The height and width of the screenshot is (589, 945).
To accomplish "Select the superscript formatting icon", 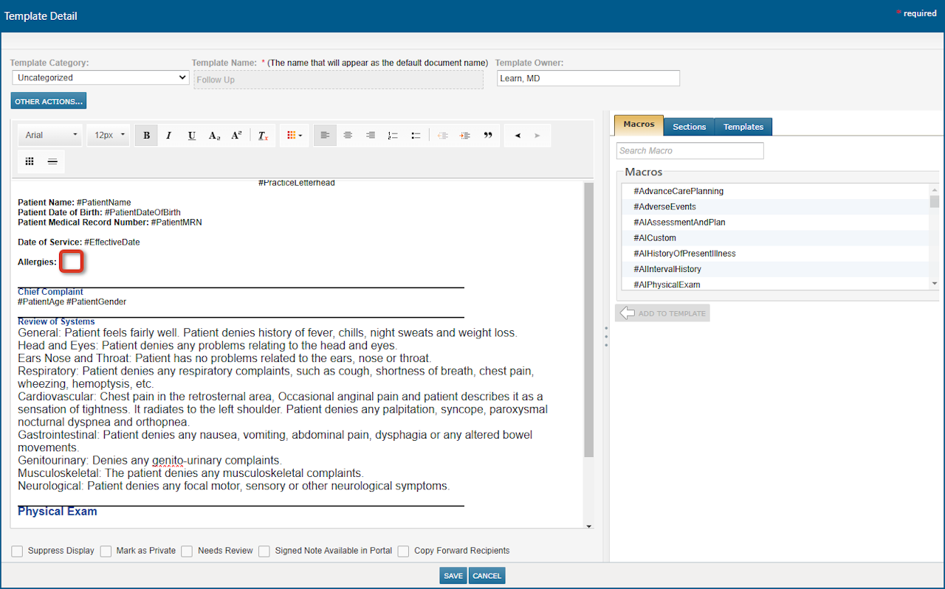I will 236,135.
